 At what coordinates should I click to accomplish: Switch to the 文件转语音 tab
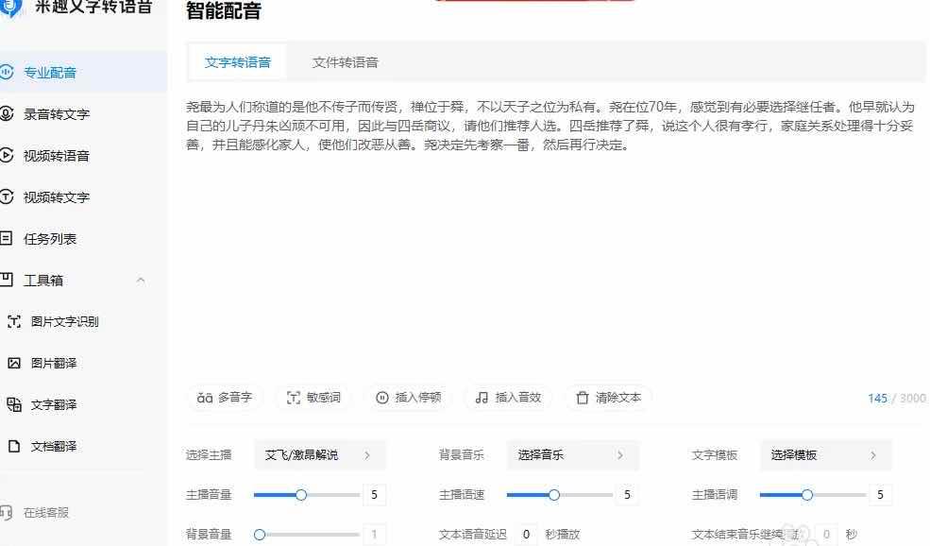click(x=346, y=60)
